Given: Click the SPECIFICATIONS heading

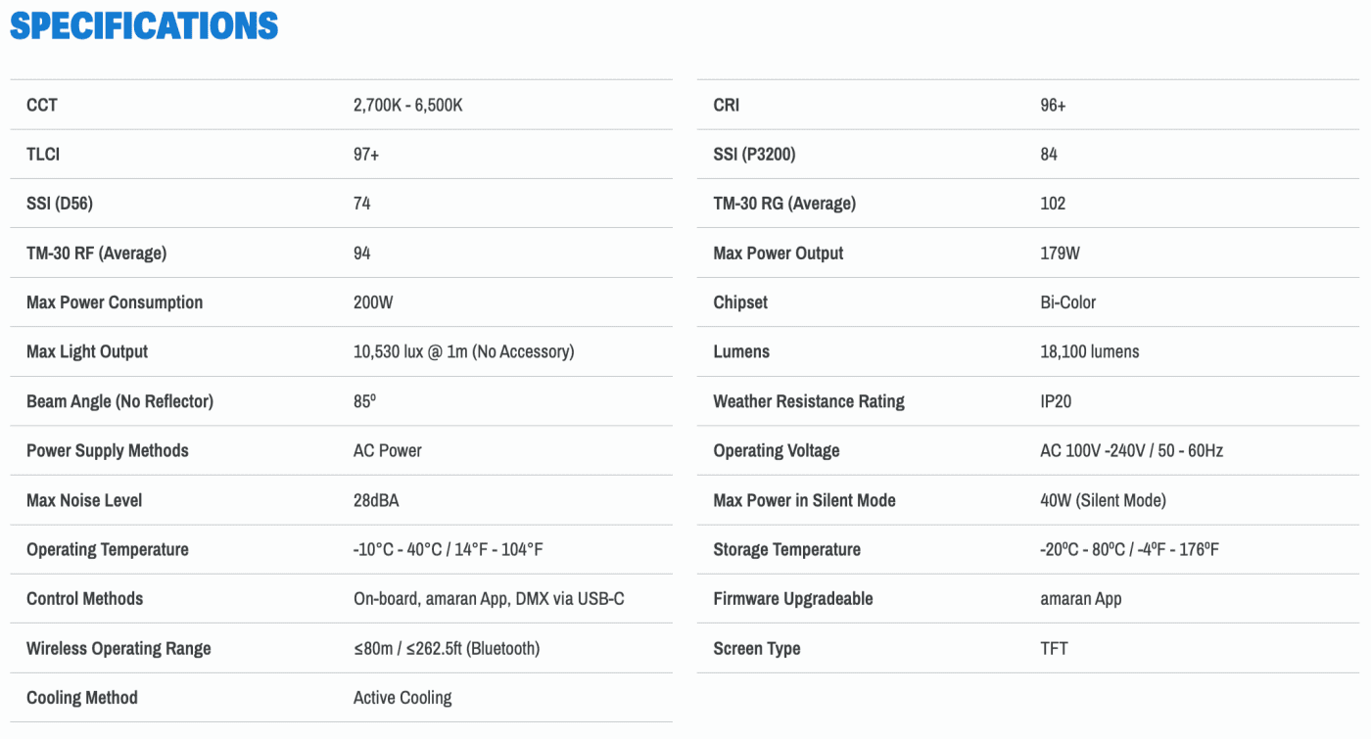Looking at the screenshot, I should [144, 25].
